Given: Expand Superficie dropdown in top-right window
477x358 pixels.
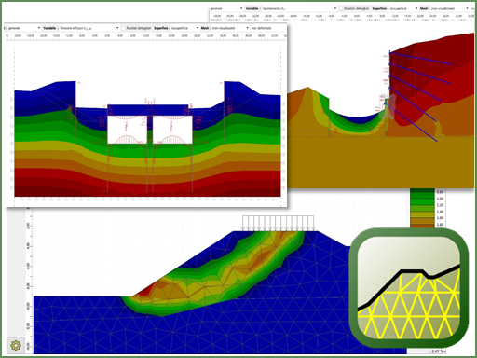Looking at the screenshot, I should (x=403, y=8).
